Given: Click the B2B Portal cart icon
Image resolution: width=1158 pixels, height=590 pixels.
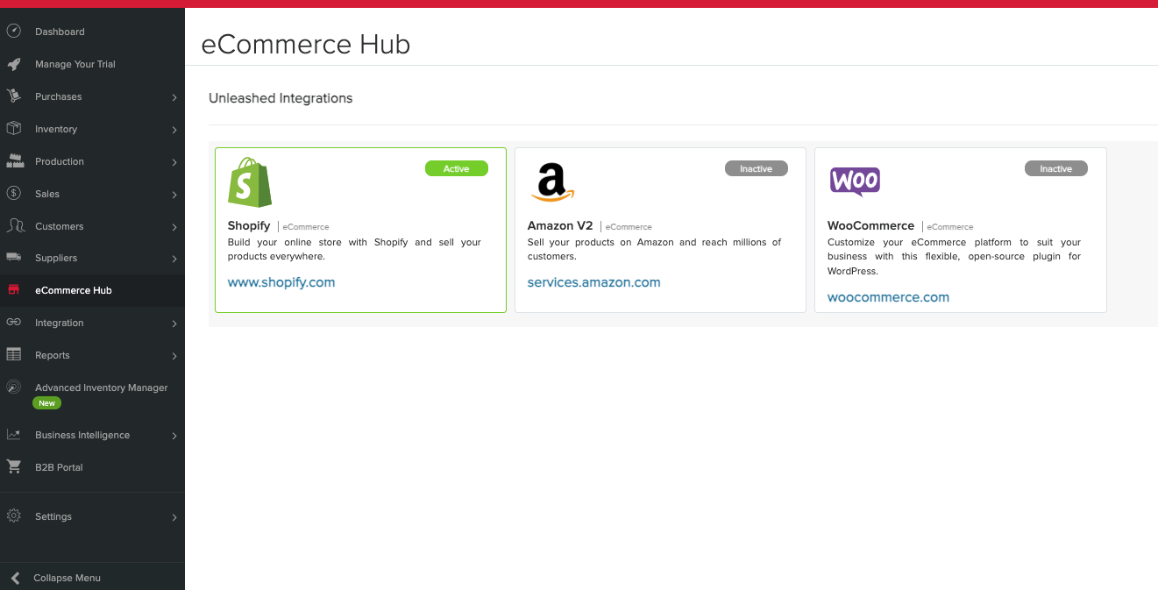Looking at the screenshot, I should (13, 467).
